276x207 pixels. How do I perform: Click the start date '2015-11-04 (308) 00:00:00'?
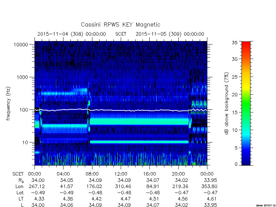(72, 34)
